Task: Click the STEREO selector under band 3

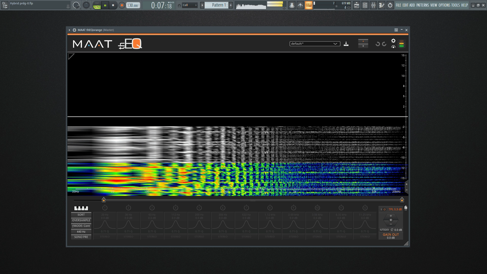Action: [x=152, y=237]
